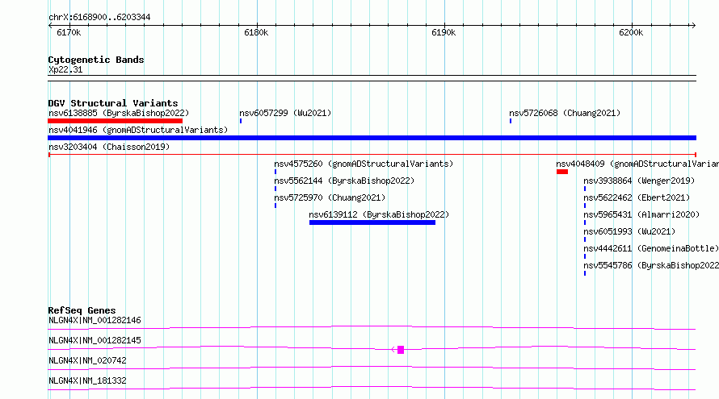The width and height of the screenshot is (719, 399).
Task: Open nsv5965431 (Almarri2020) label
Action: click(641, 214)
